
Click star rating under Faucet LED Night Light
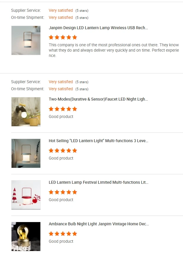tap(63, 109)
